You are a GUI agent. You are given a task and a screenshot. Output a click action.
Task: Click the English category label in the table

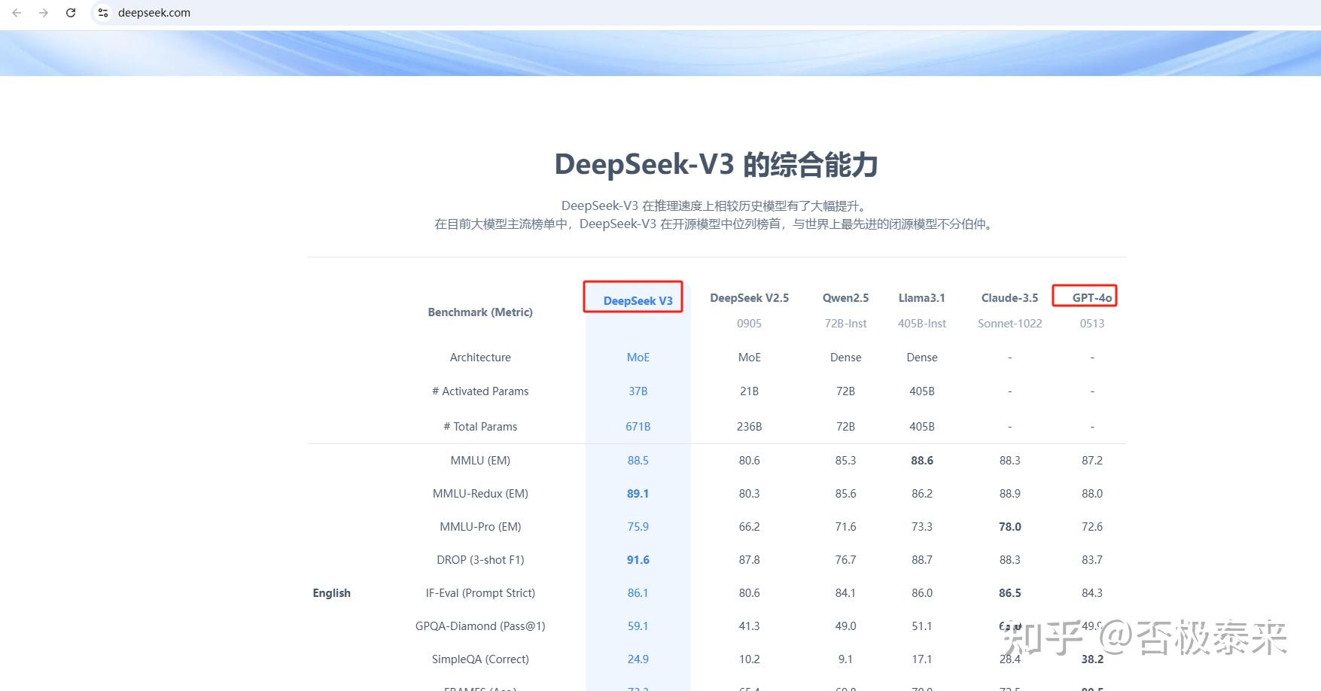point(331,592)
